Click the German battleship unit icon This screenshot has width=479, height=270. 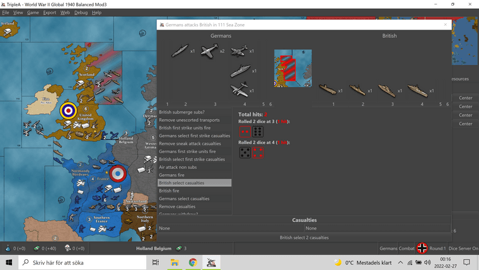239,71
